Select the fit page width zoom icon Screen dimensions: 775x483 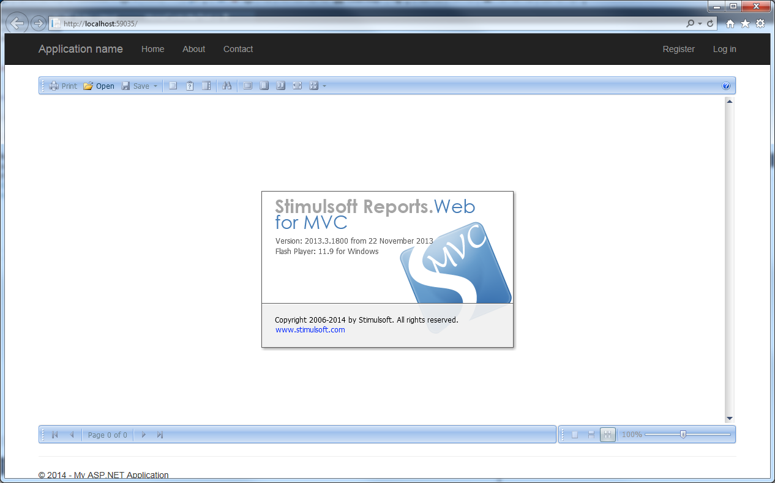tap(591, 435)
